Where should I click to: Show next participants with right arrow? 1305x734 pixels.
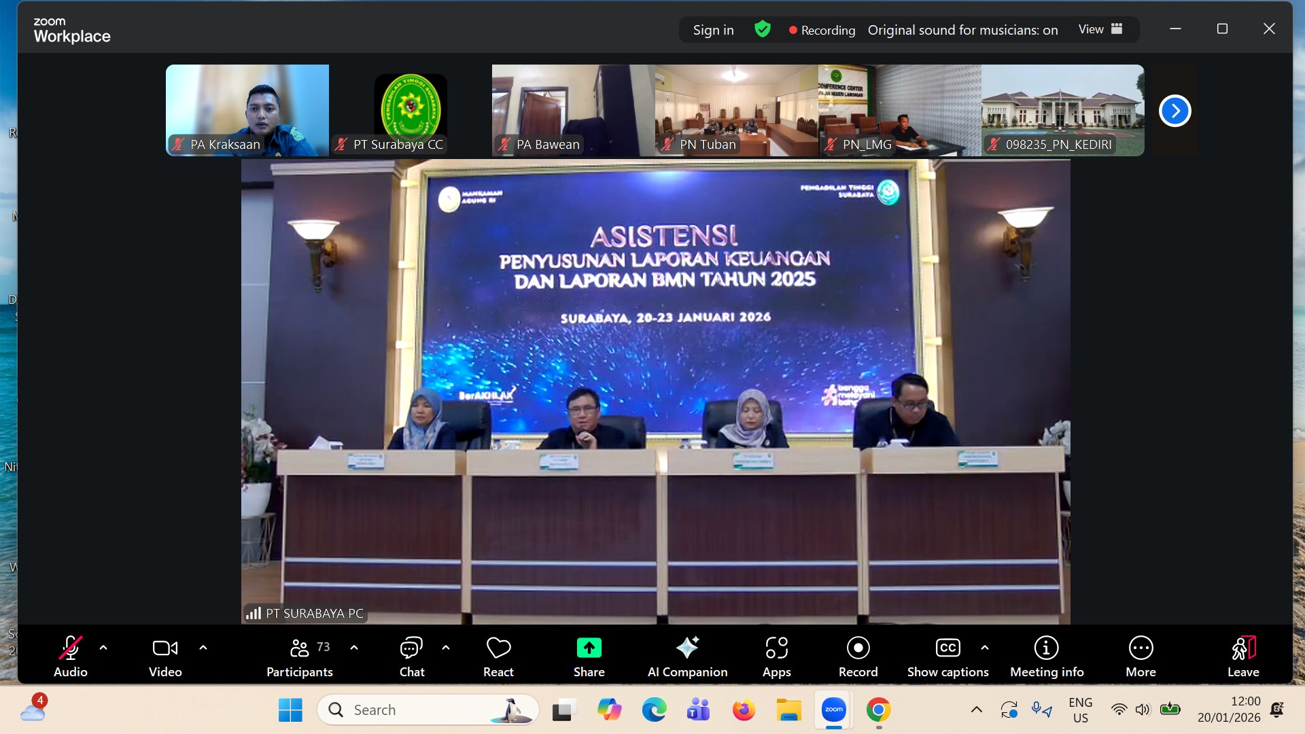coord(1174,111)
